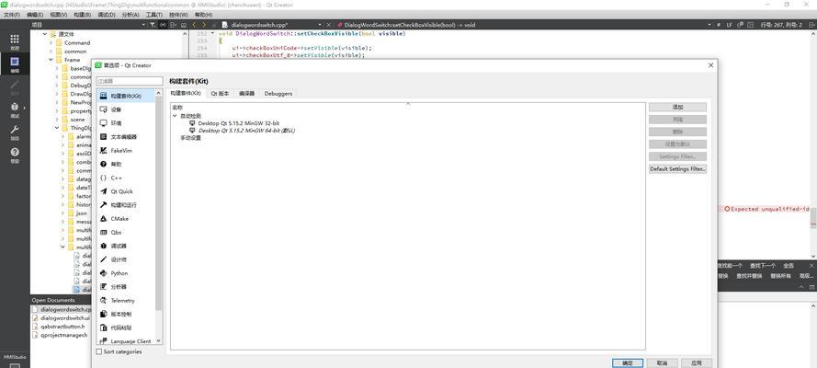Collapse the 自动检测 (Auto-detected) kits group

175,116
